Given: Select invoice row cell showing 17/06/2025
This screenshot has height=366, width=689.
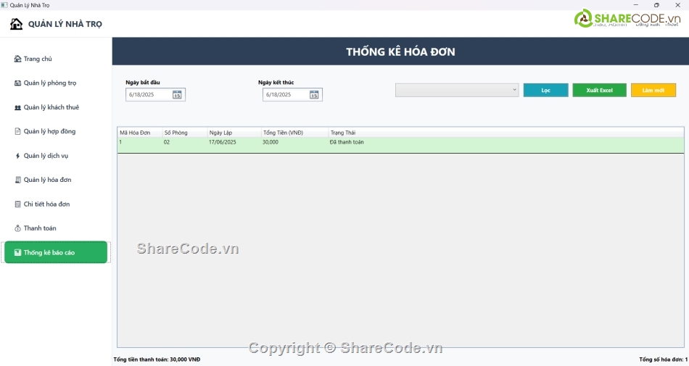Looking at the screenshot, I should (x=223, y=142).
